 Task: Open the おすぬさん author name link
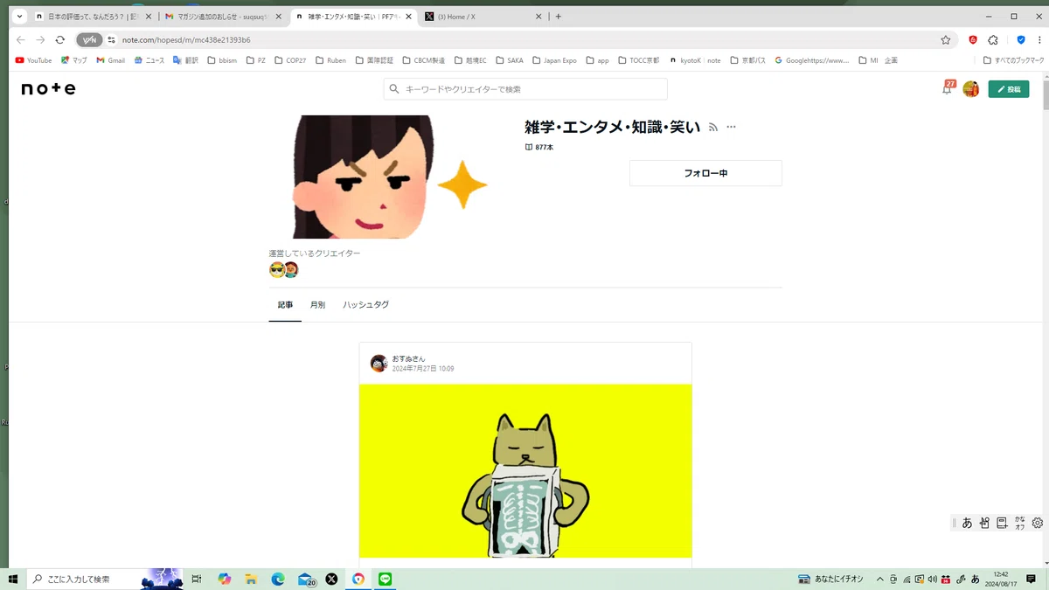click(x=408, y=358)
